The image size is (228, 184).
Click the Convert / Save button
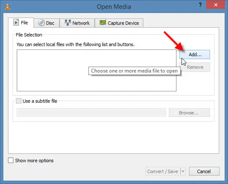[x=163, y=171]
